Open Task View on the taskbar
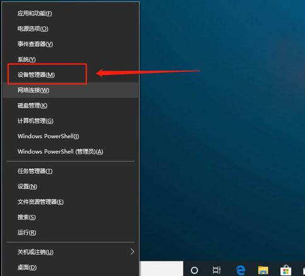Image resolution: width=305 pixels, height=276 pixels. pyautogui.click(x=217, y=270)
